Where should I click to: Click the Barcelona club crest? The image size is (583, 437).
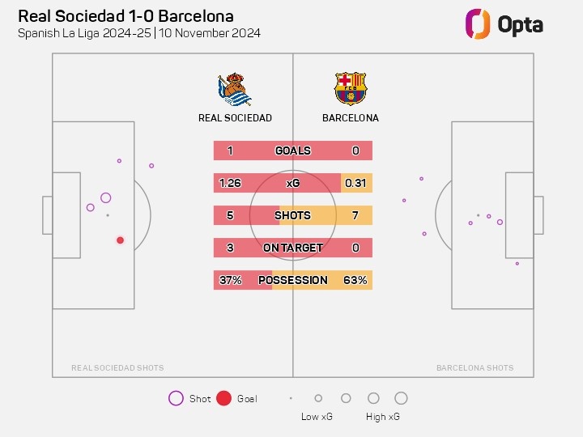click(351, 89)
